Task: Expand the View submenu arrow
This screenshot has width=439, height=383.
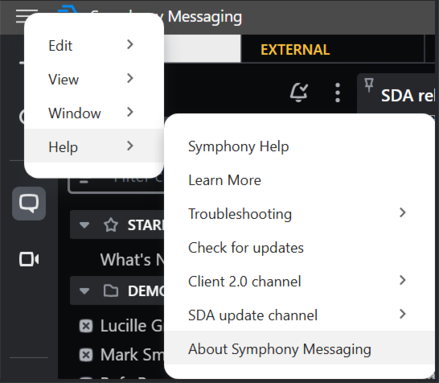Action: point(129,78)
